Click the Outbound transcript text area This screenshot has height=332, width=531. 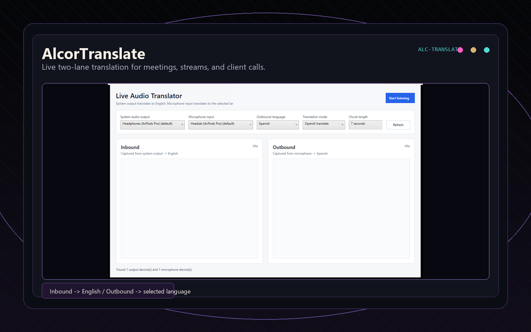pyautogui.click(x=341, y=208)
